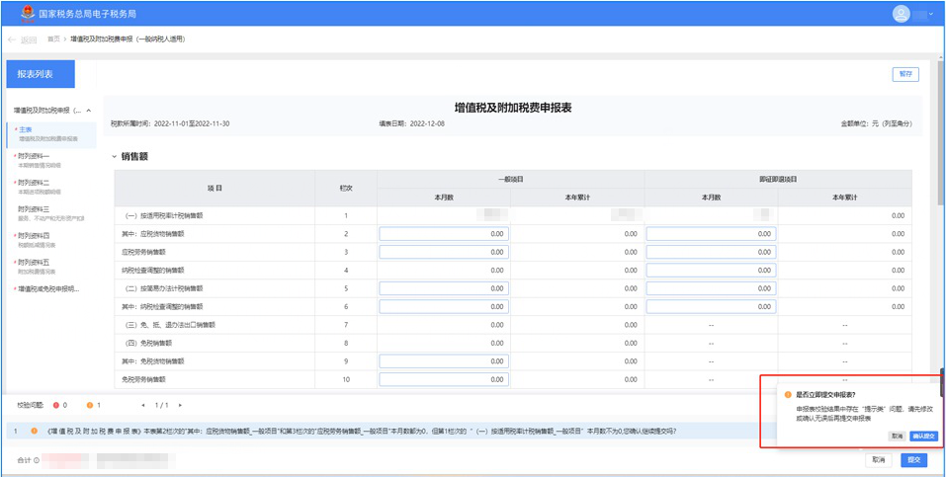Open the user account dropdown arrow

pyautogui.click(x=930, y=15)
